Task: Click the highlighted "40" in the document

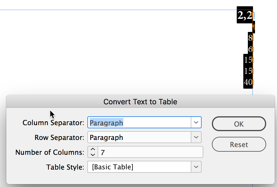Action: point(248,82)
